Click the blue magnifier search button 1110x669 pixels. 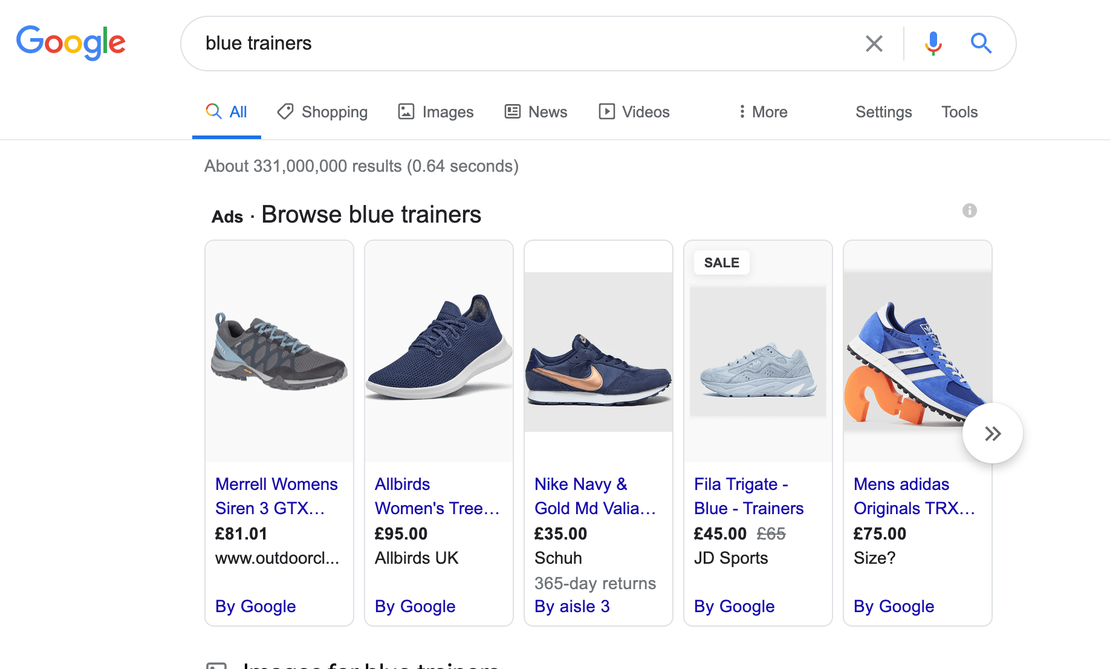(981, 44)
